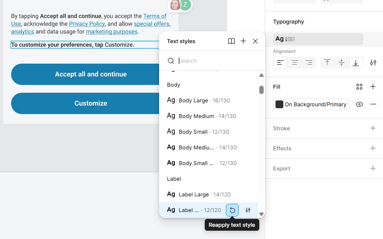Open typography type settings sliders icon

(x=373, y=63)
